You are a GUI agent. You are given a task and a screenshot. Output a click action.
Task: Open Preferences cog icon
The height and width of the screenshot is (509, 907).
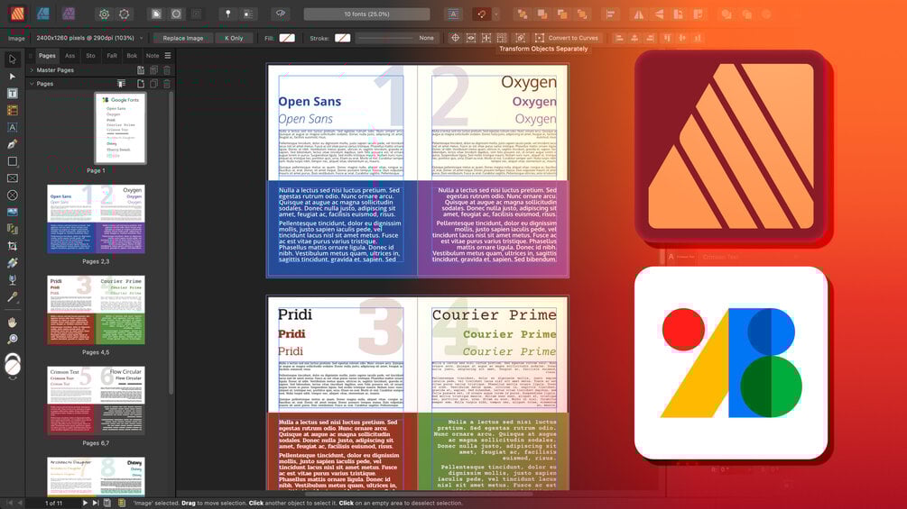[124, 14]
